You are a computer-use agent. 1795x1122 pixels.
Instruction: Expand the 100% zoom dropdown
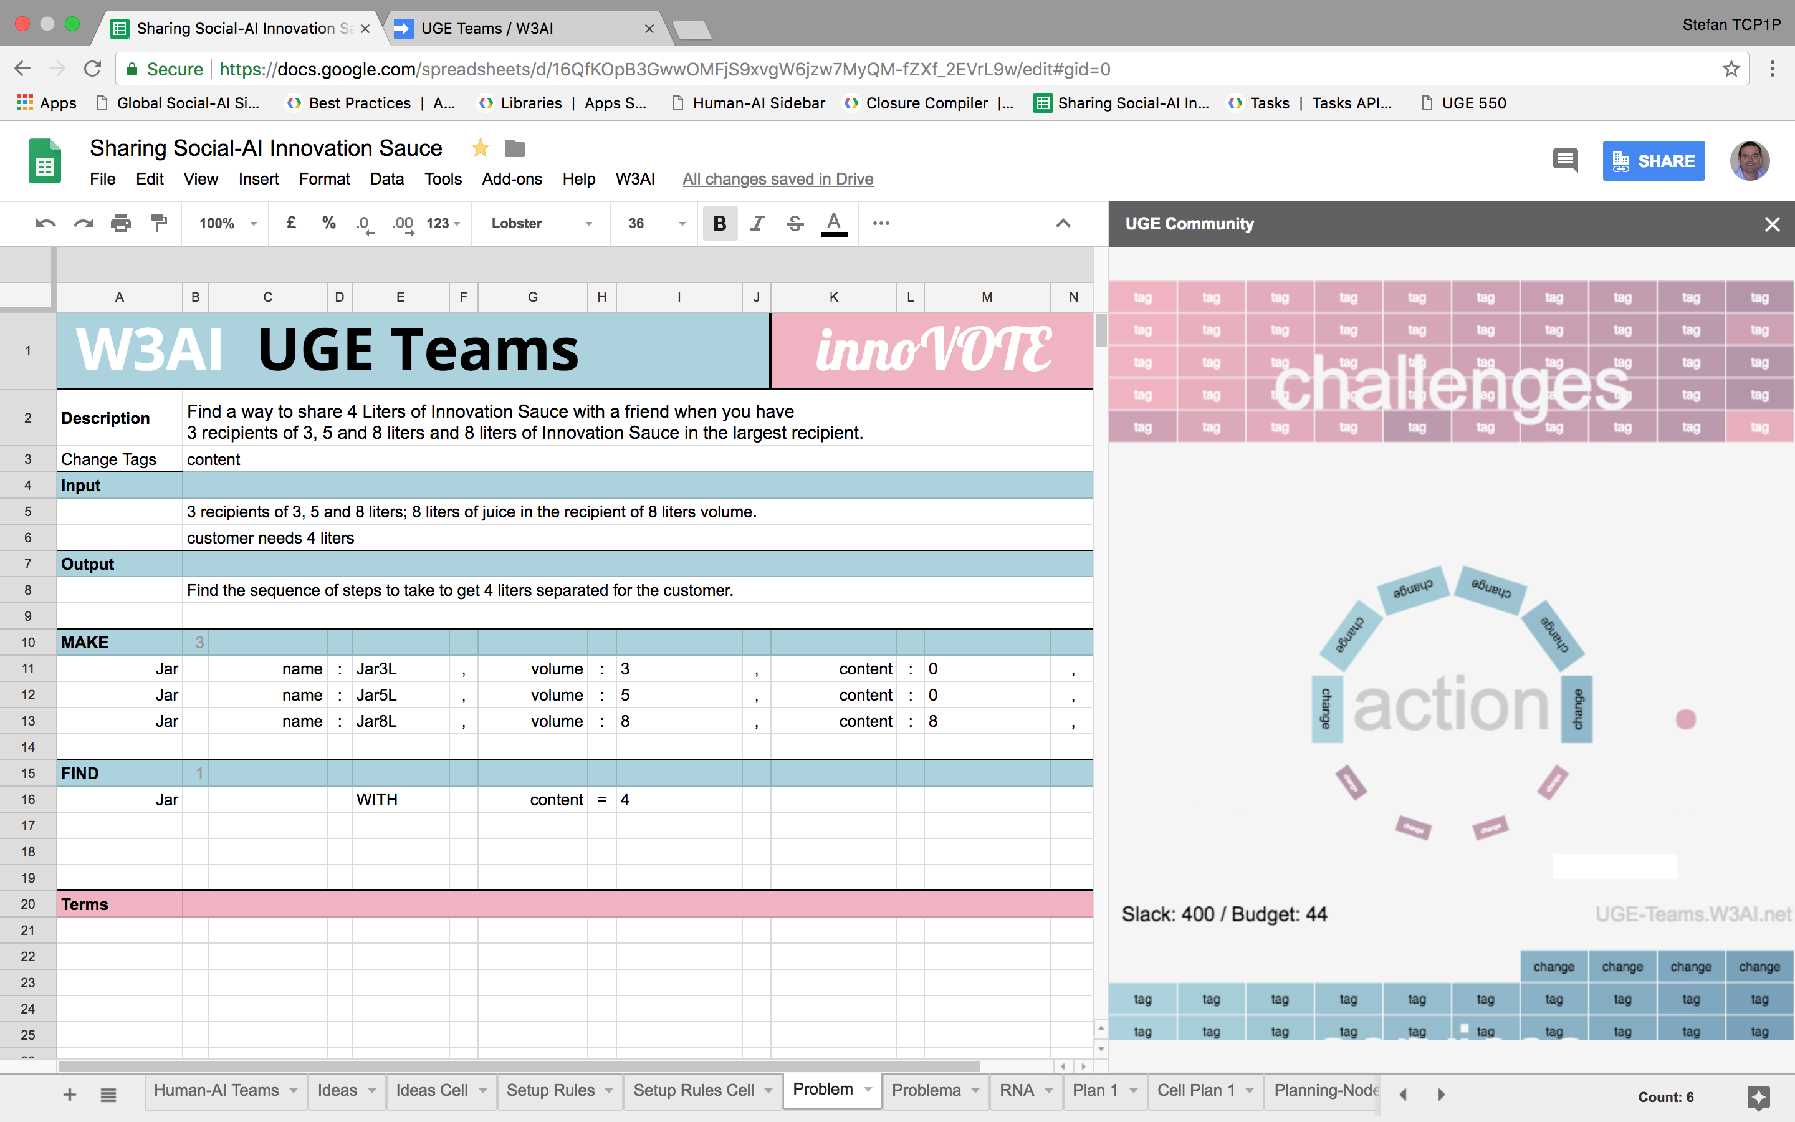227,223
